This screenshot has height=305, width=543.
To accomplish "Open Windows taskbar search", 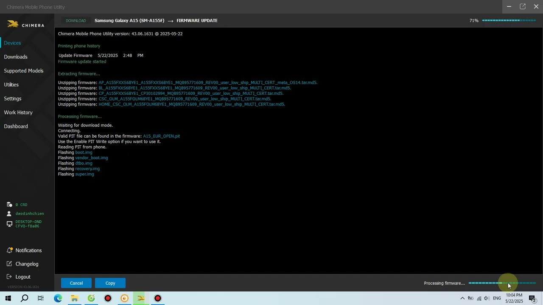I will 25,298.
